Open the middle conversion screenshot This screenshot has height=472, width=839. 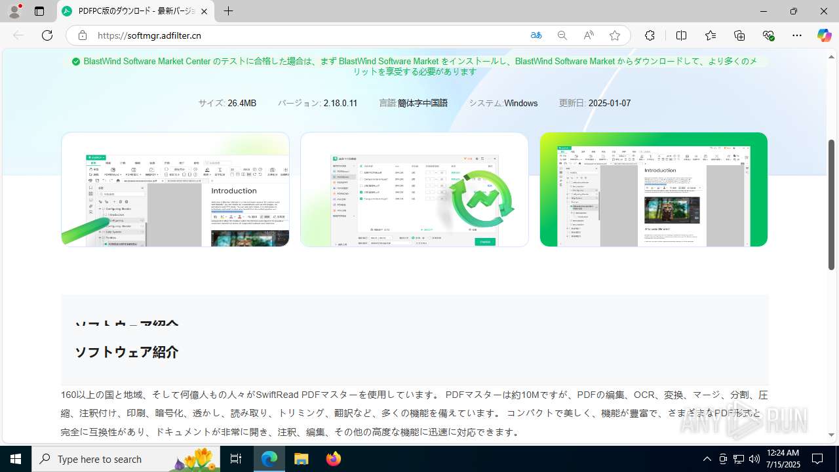(414, 189)
